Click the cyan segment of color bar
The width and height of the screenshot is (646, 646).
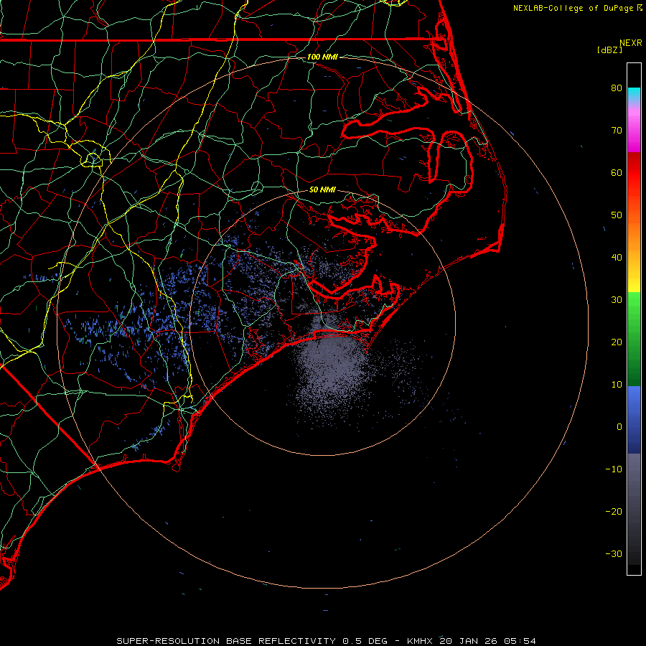(x=634, y=94)
